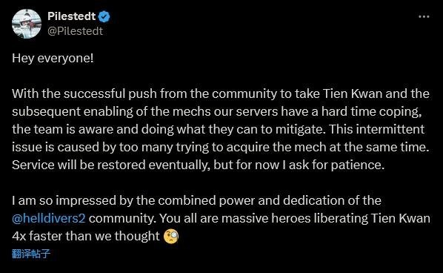The width and height of the screenshot is (443, 273).
Task: Click the blue verified badge icon
Action: (104, 16)
